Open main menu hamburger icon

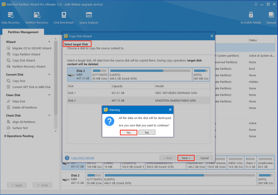point(256,4)
